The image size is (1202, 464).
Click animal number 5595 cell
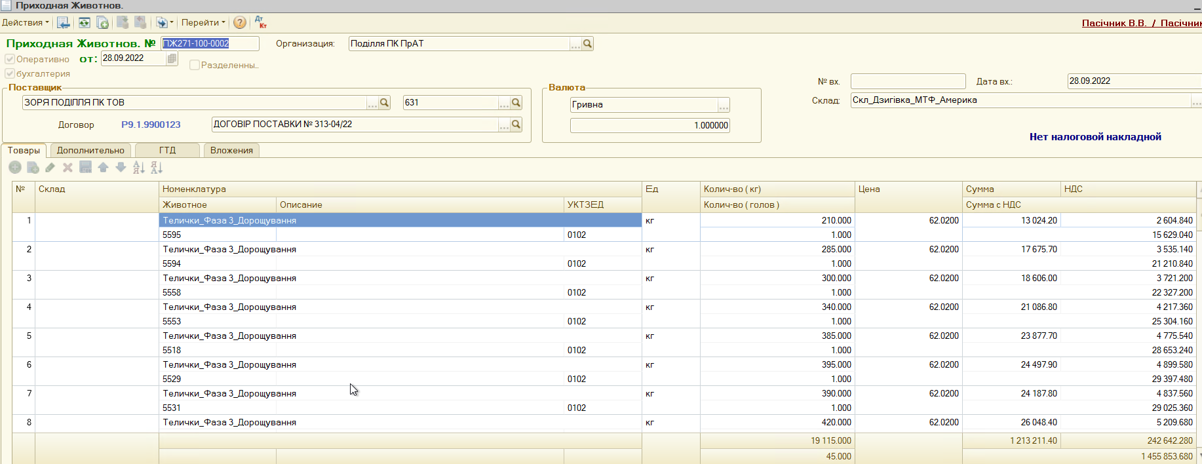(x=218, y=235)
